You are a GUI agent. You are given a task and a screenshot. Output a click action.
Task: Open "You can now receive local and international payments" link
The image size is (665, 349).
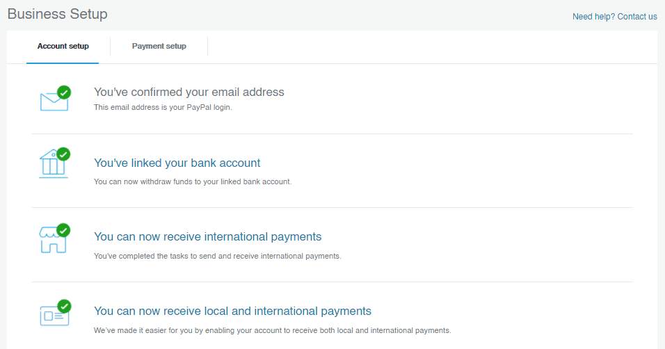[232, 311]
